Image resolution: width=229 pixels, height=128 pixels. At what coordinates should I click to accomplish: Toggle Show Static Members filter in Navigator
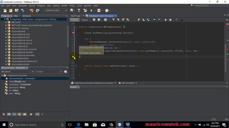coord(14,114)
